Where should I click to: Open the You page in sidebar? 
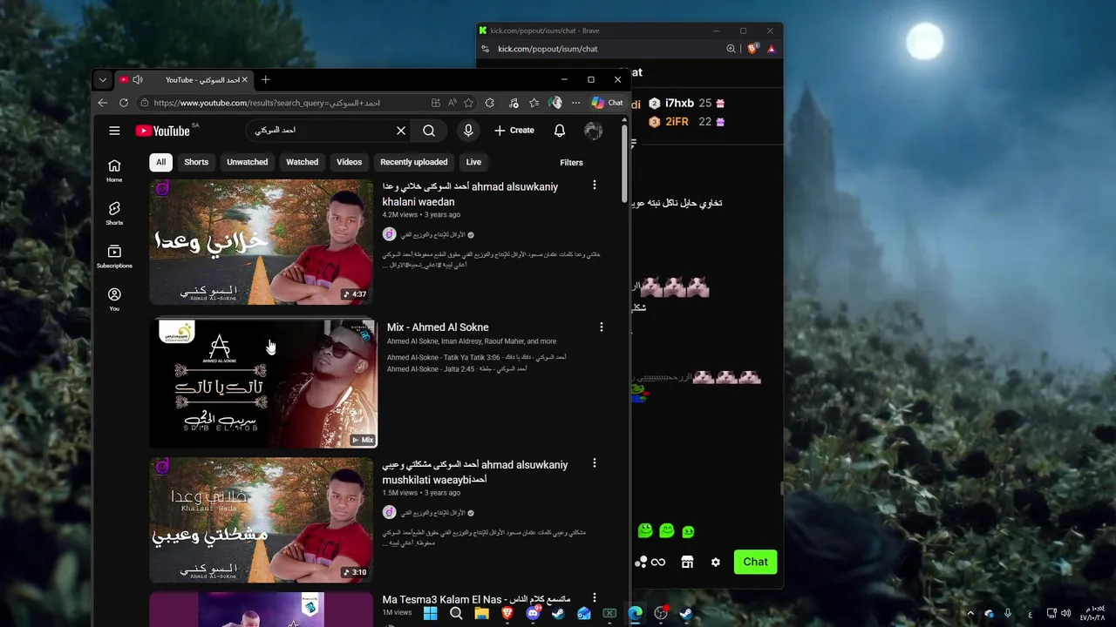(x=114, y=299)
